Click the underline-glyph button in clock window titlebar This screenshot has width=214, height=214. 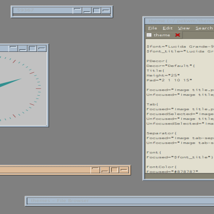tap(22, 49)
